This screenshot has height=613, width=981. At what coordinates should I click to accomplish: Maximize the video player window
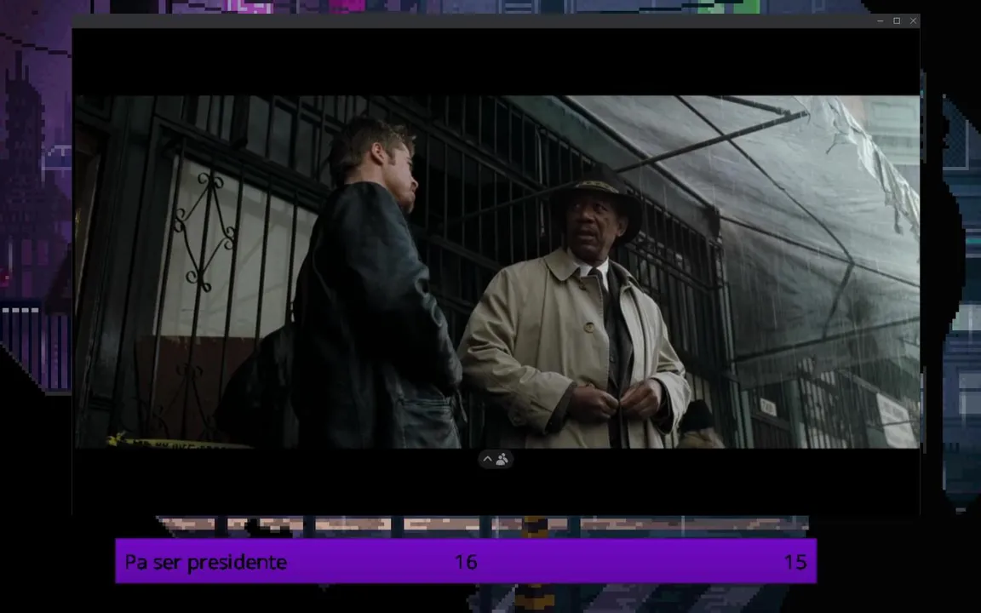pos(897,20)
